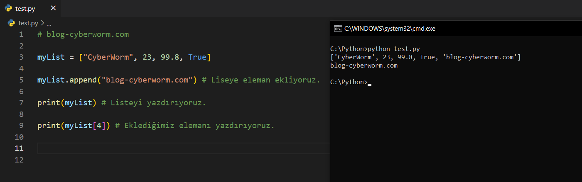Place cursor on empty line 11
582x182 pixels.
coord(166,148)
